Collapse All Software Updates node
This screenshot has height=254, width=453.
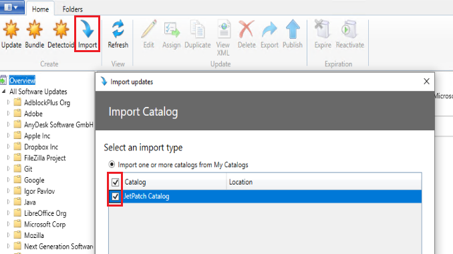click(x=3, y=92)
